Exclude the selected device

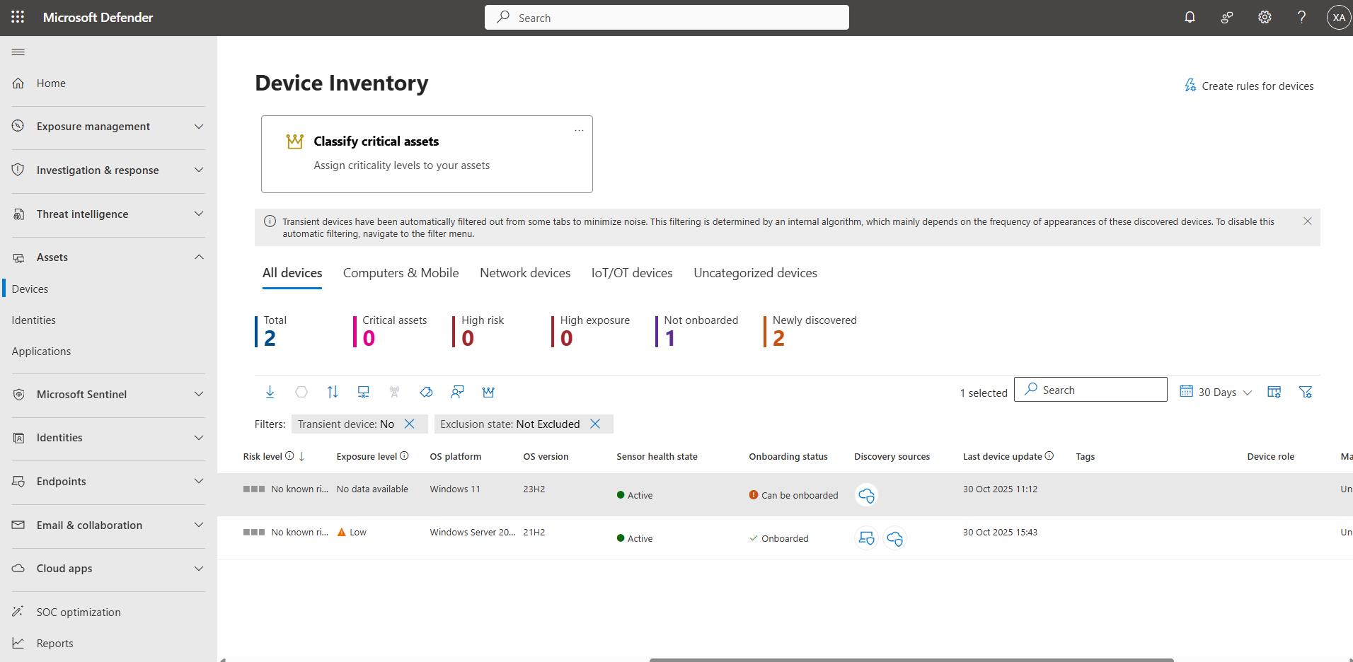(x=363, y=392)
